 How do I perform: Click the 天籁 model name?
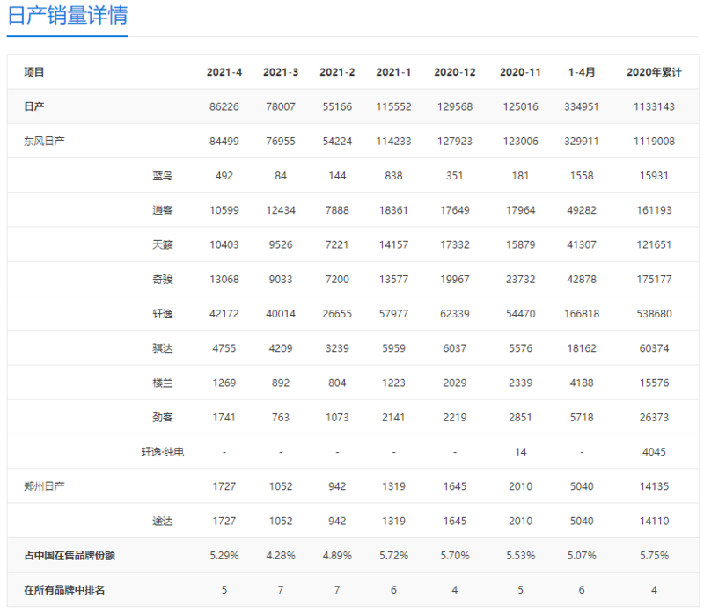[163, 245]
